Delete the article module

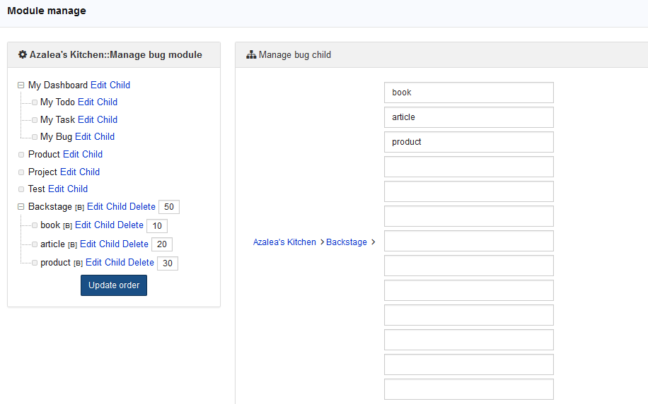135,244
